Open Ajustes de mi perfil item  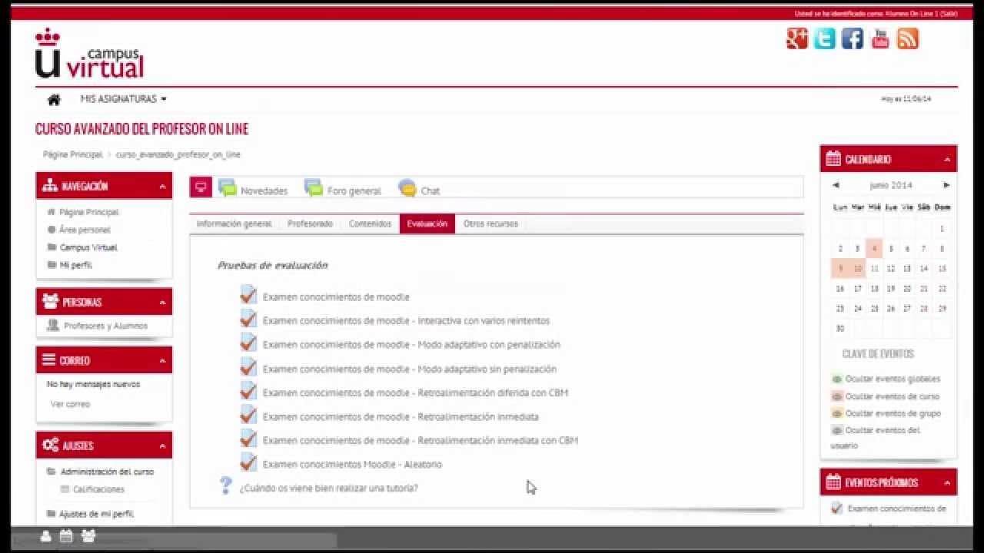click(97, 514)
